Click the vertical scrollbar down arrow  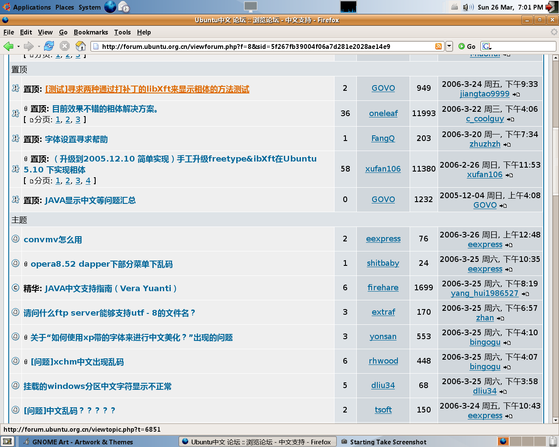(556, 420)
